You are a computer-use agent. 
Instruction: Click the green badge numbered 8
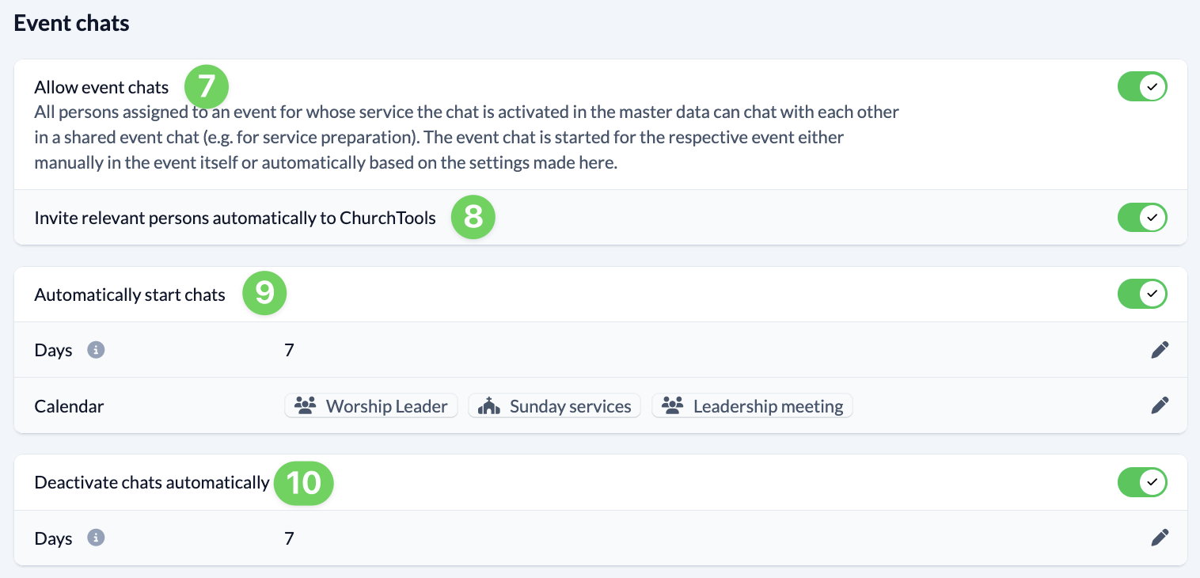(473, 217)
